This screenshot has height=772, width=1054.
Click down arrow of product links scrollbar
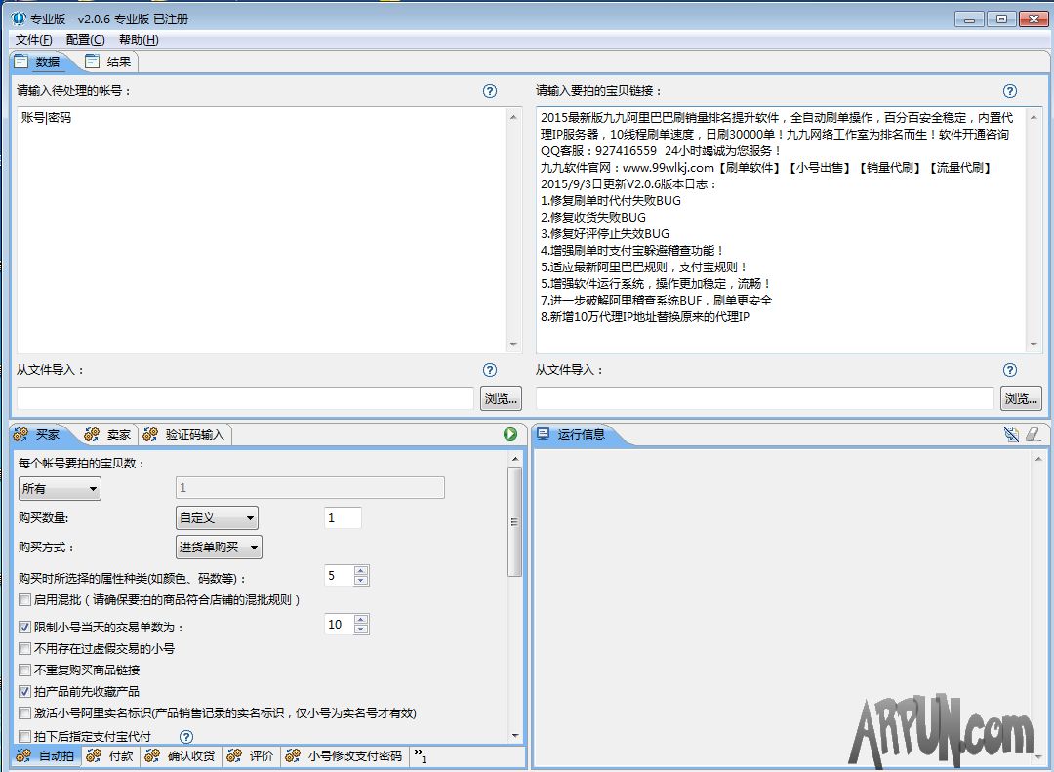pos(1034,345)
